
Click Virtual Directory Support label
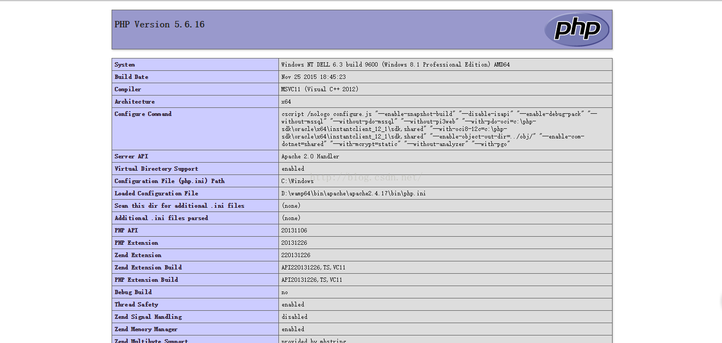pos(156,169)
